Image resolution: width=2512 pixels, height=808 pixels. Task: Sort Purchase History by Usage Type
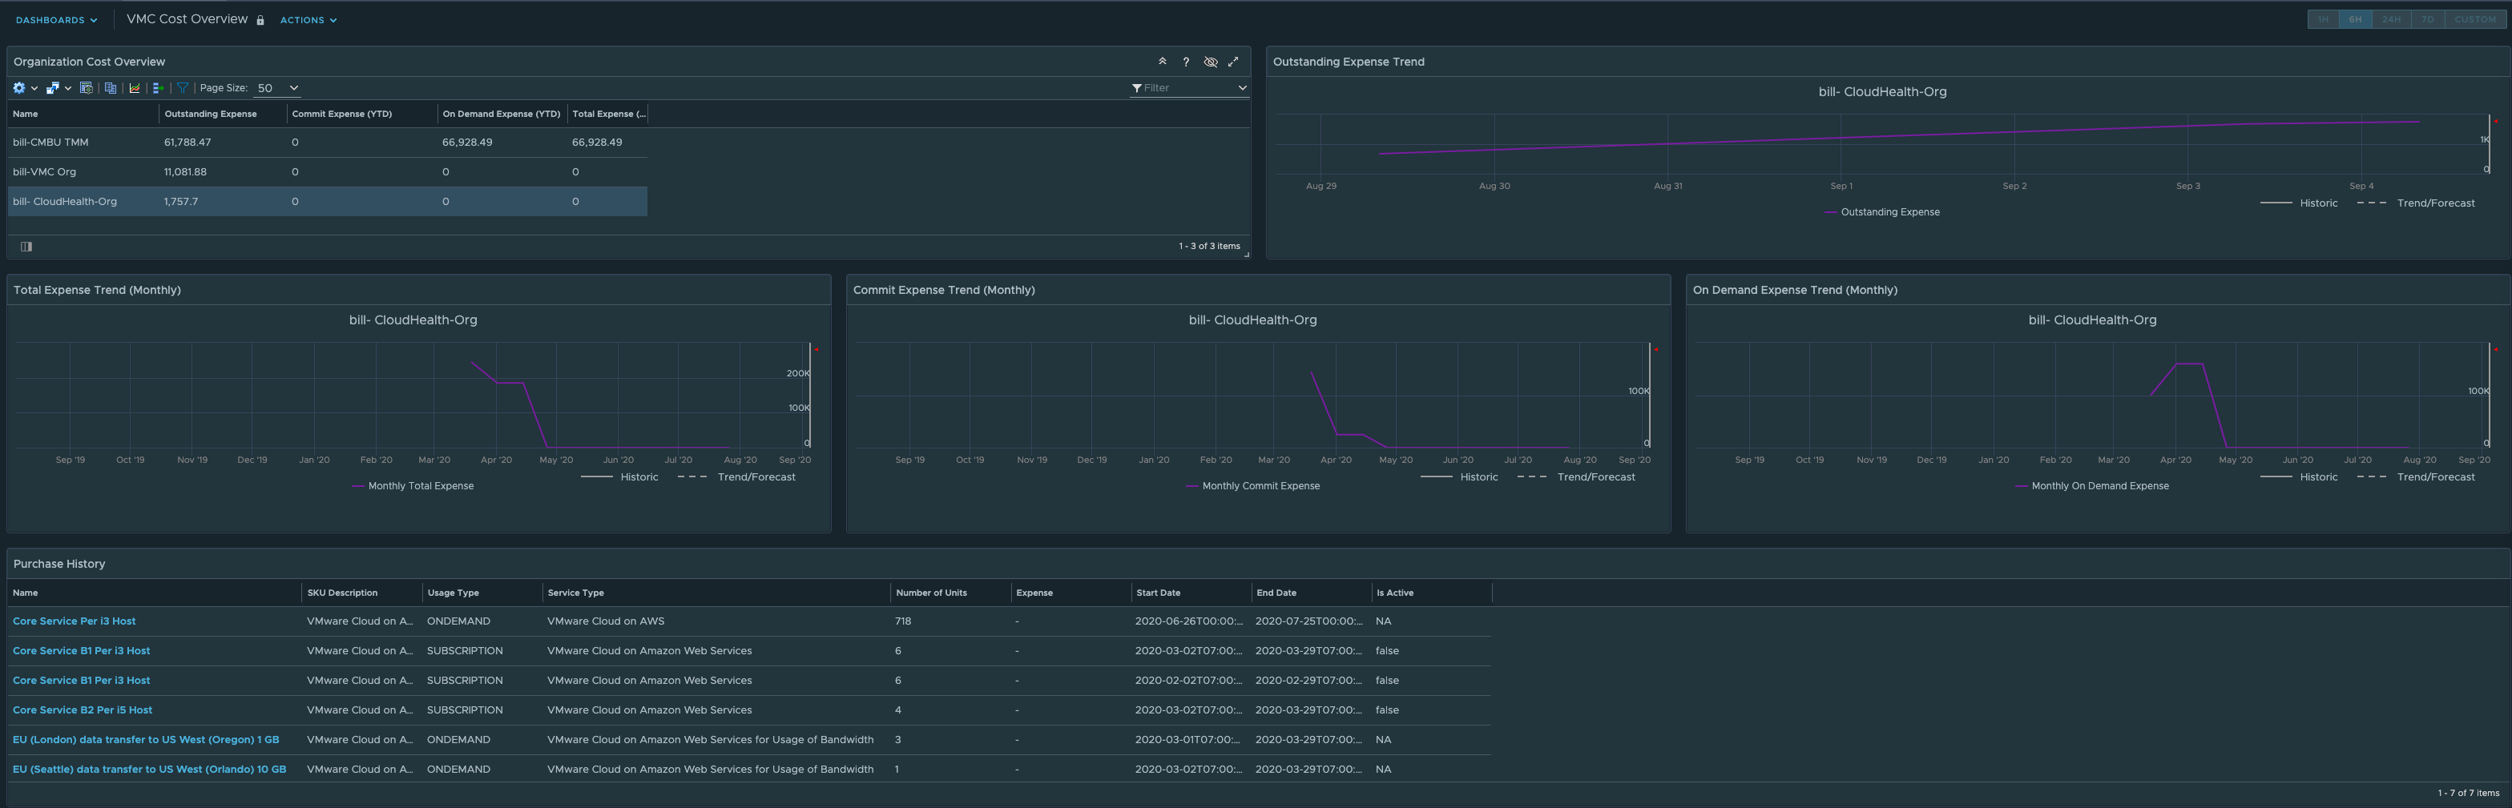pos(453,593)
